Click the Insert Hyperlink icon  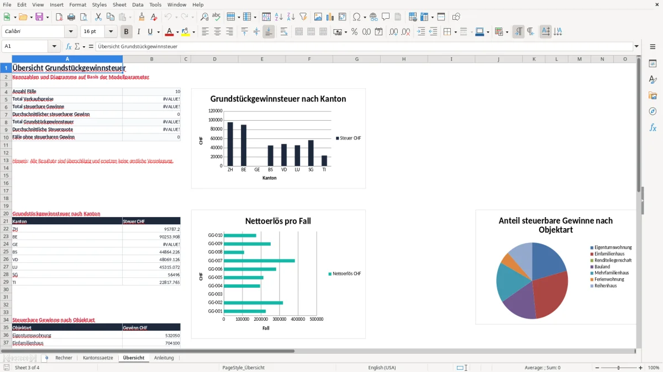[x=373, y=17]
